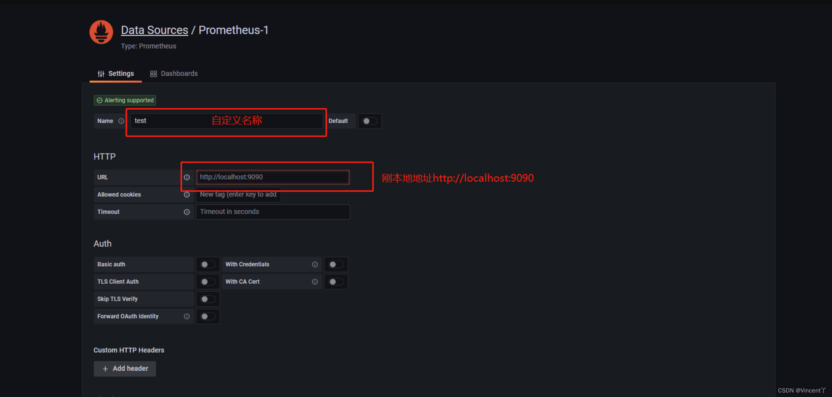This screenshot has width=832, height=397.
Task: Click the Alerting supported badge
Action: click(x=125, y=100)
